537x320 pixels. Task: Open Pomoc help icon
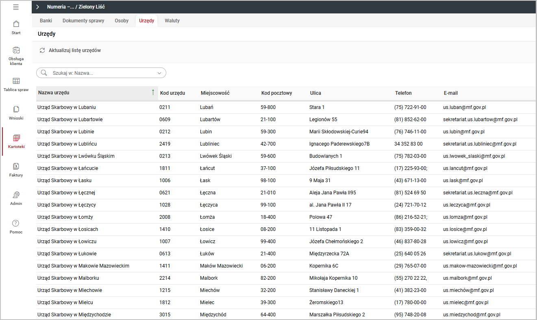16,223
